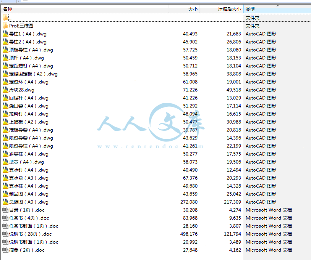Viewport: 311px width, 260px height.
Task: Click the parent folder ".." icon
Action: point(5,18)
